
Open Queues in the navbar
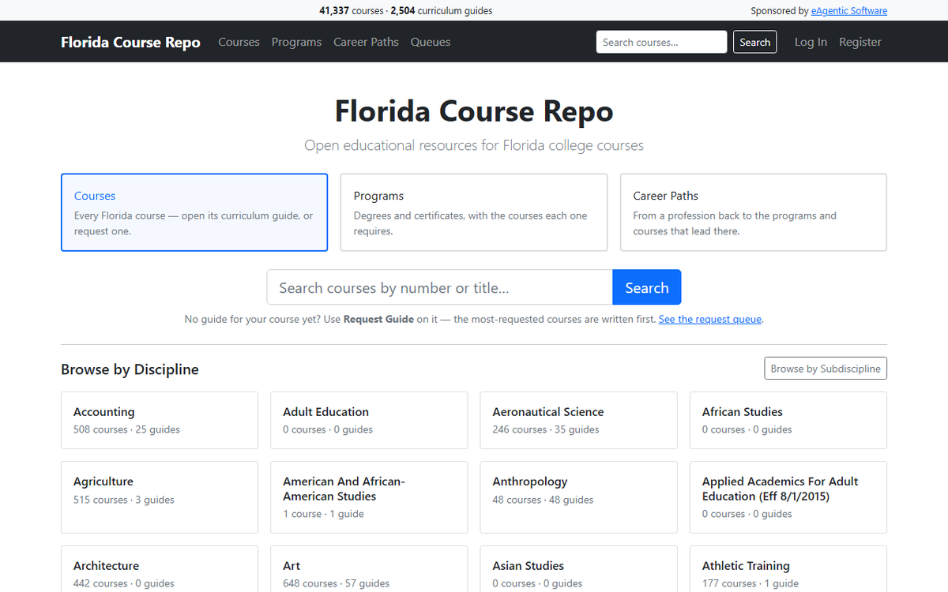431,42
